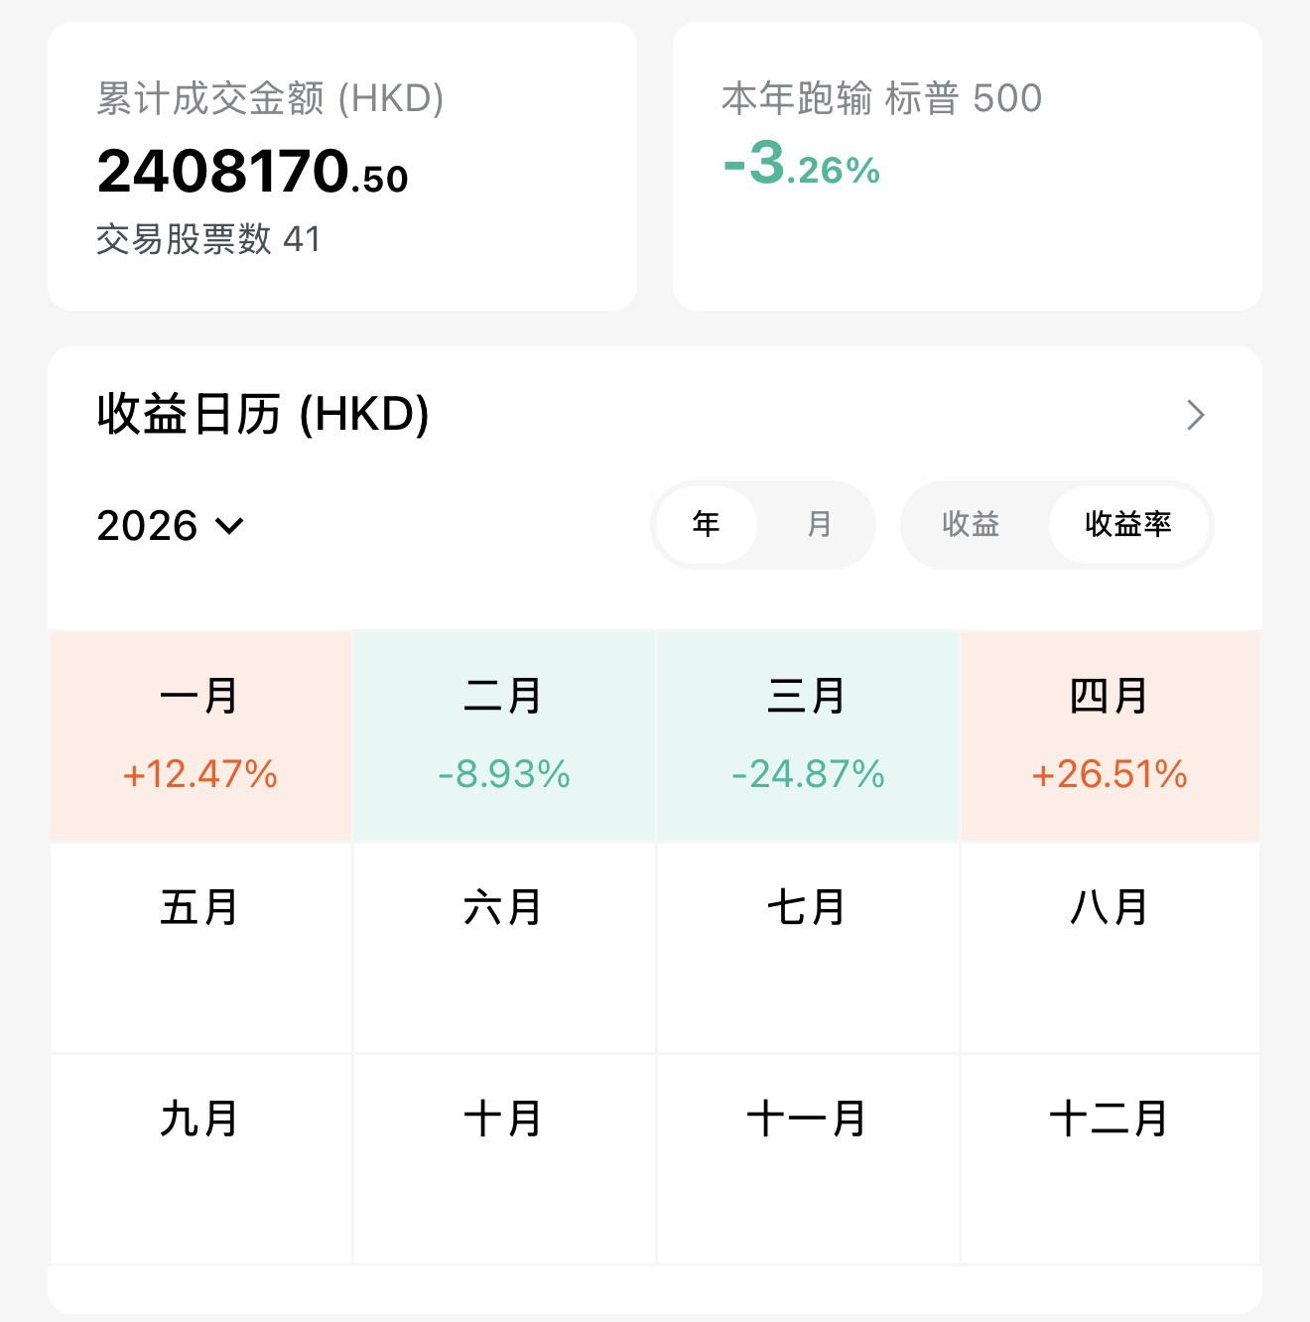This screenshot has height=1322, width=1310.
Task: Select the July (七月) cell
Action: point(807,947)
